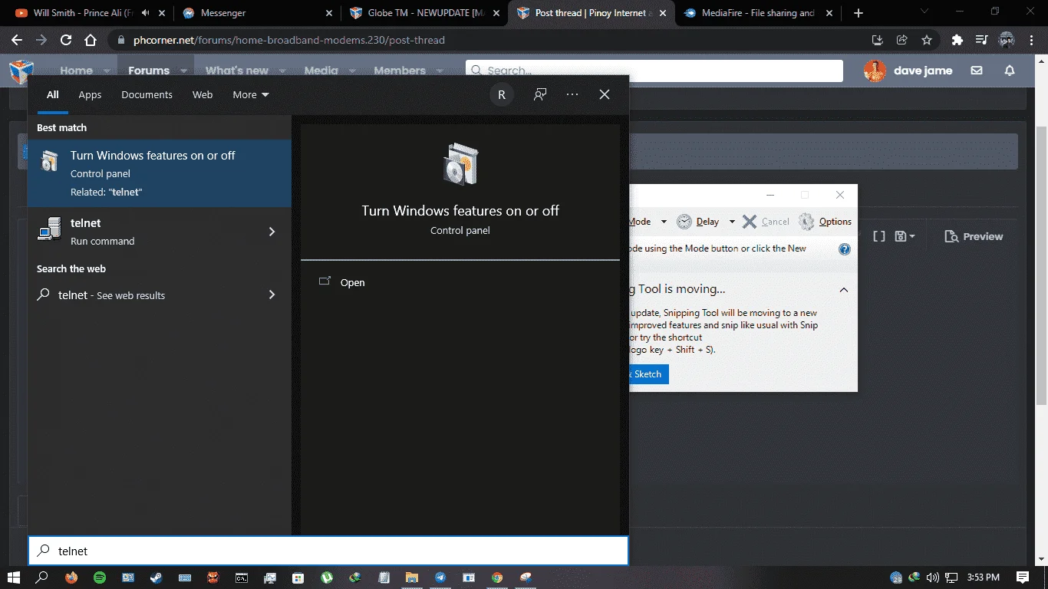Open a new Chrome tab

(x=858, y=13)
